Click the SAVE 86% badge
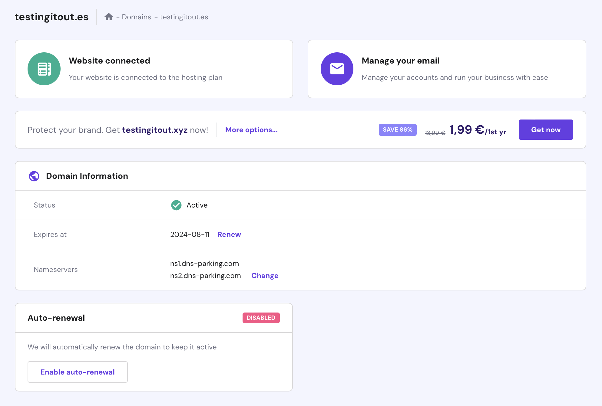Image resolution: width=602 pixels, height=406 pixels. (397, 130)
